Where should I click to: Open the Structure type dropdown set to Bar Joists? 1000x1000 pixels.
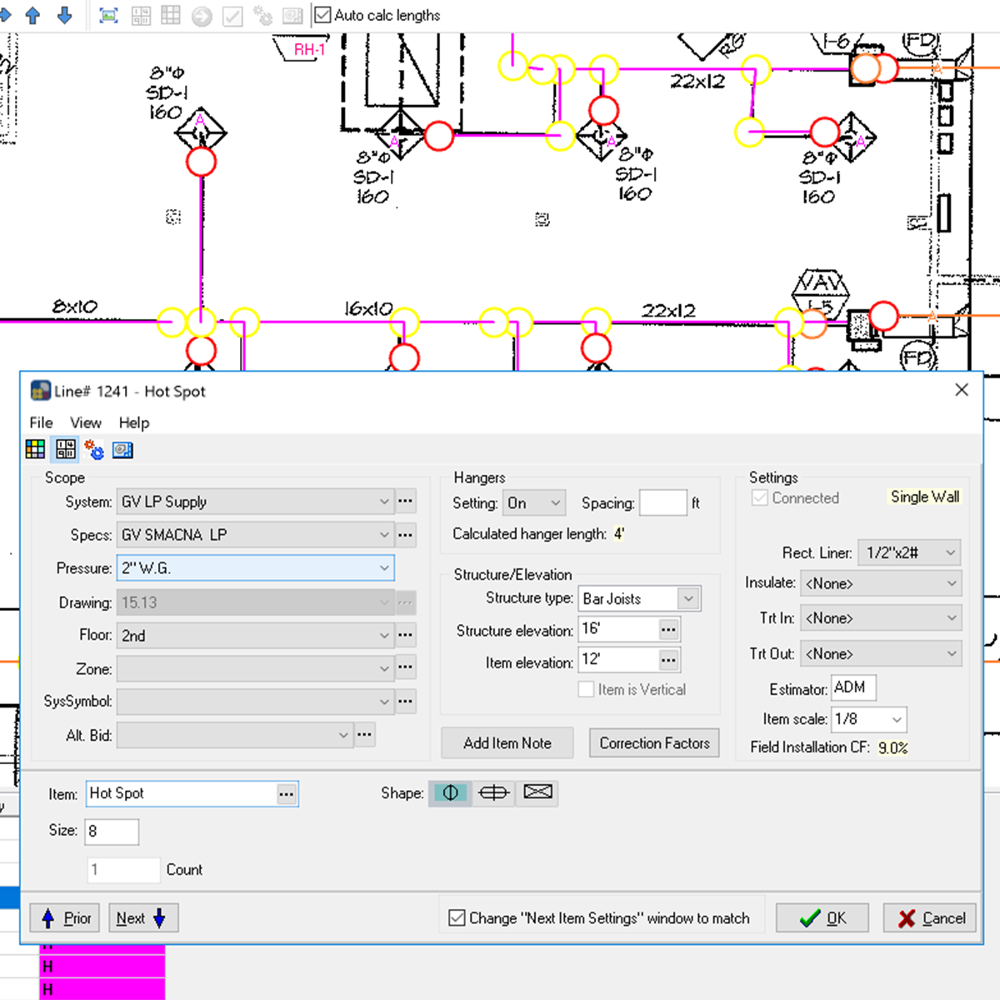point(688,598)
